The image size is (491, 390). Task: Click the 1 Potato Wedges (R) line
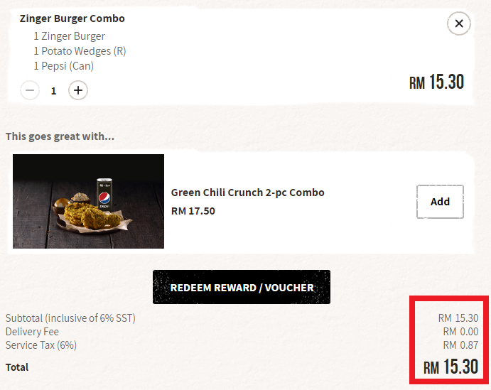80,51
